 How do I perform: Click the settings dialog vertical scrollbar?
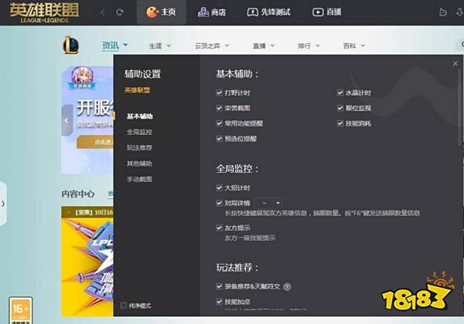tap(460, 106)
